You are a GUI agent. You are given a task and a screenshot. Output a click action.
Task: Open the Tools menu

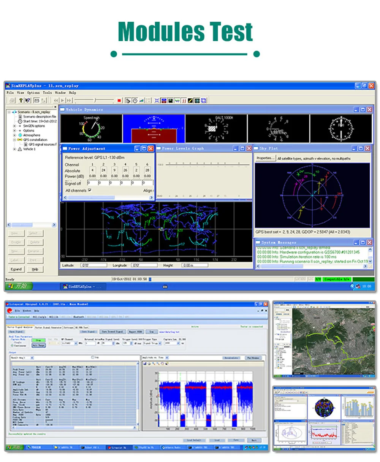[47, 92]
